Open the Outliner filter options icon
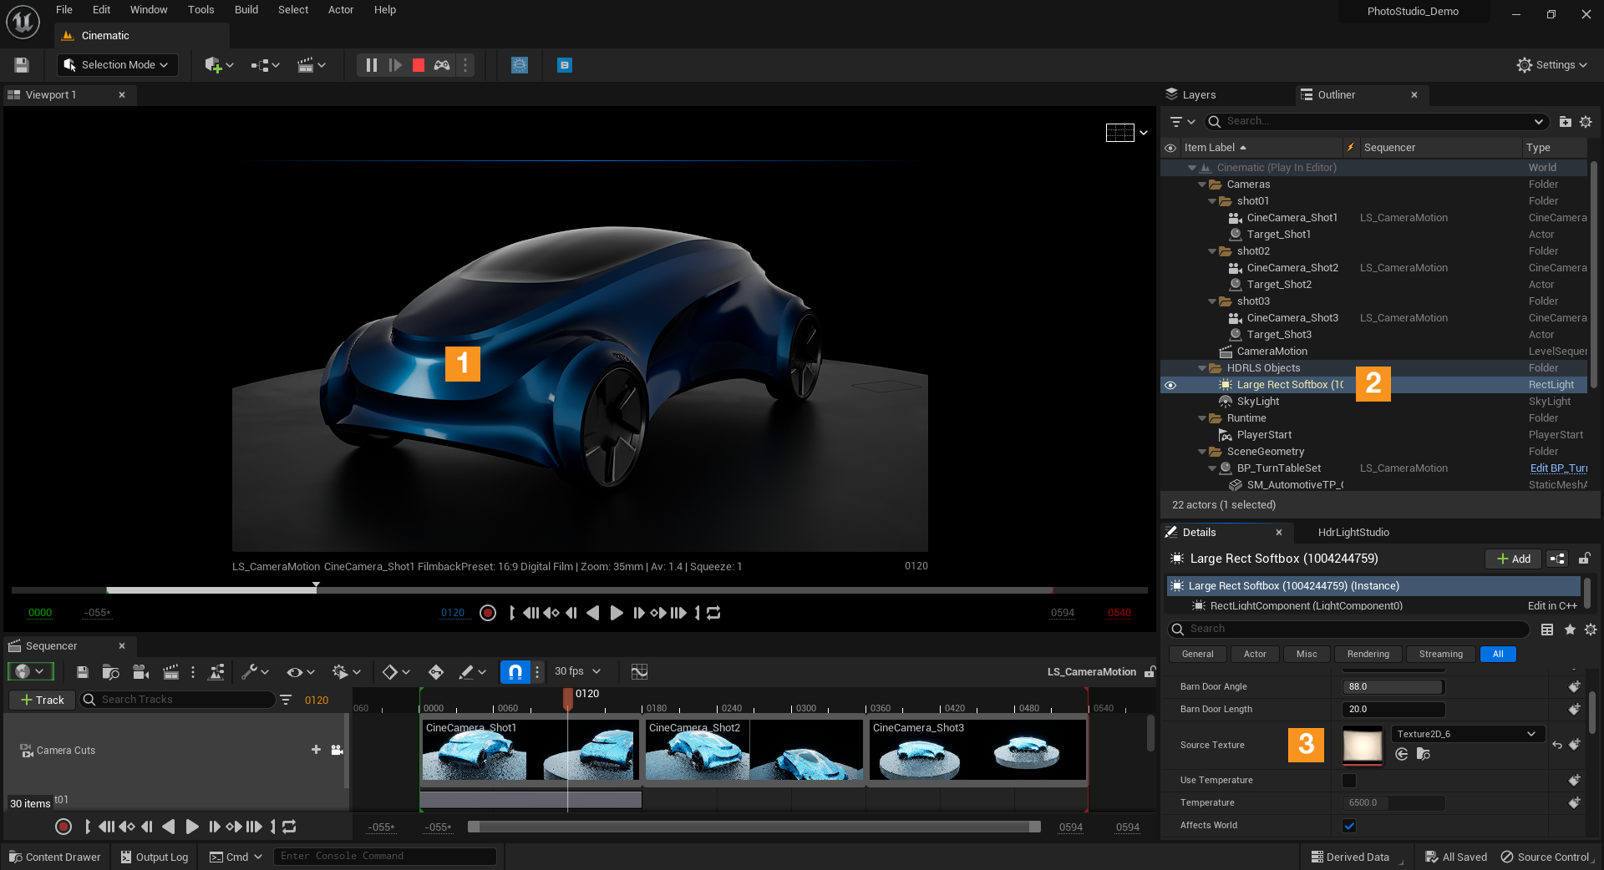1604x870 pixels. (1182, 122)
